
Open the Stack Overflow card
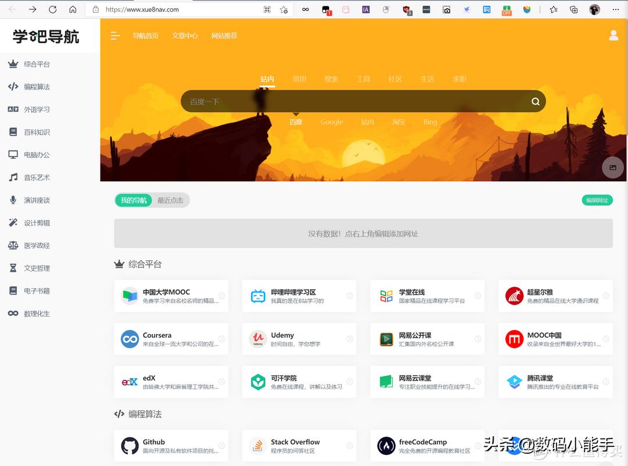[x=299, y=446]
